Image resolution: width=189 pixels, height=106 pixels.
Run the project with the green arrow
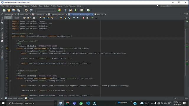[x=76, y=10]
